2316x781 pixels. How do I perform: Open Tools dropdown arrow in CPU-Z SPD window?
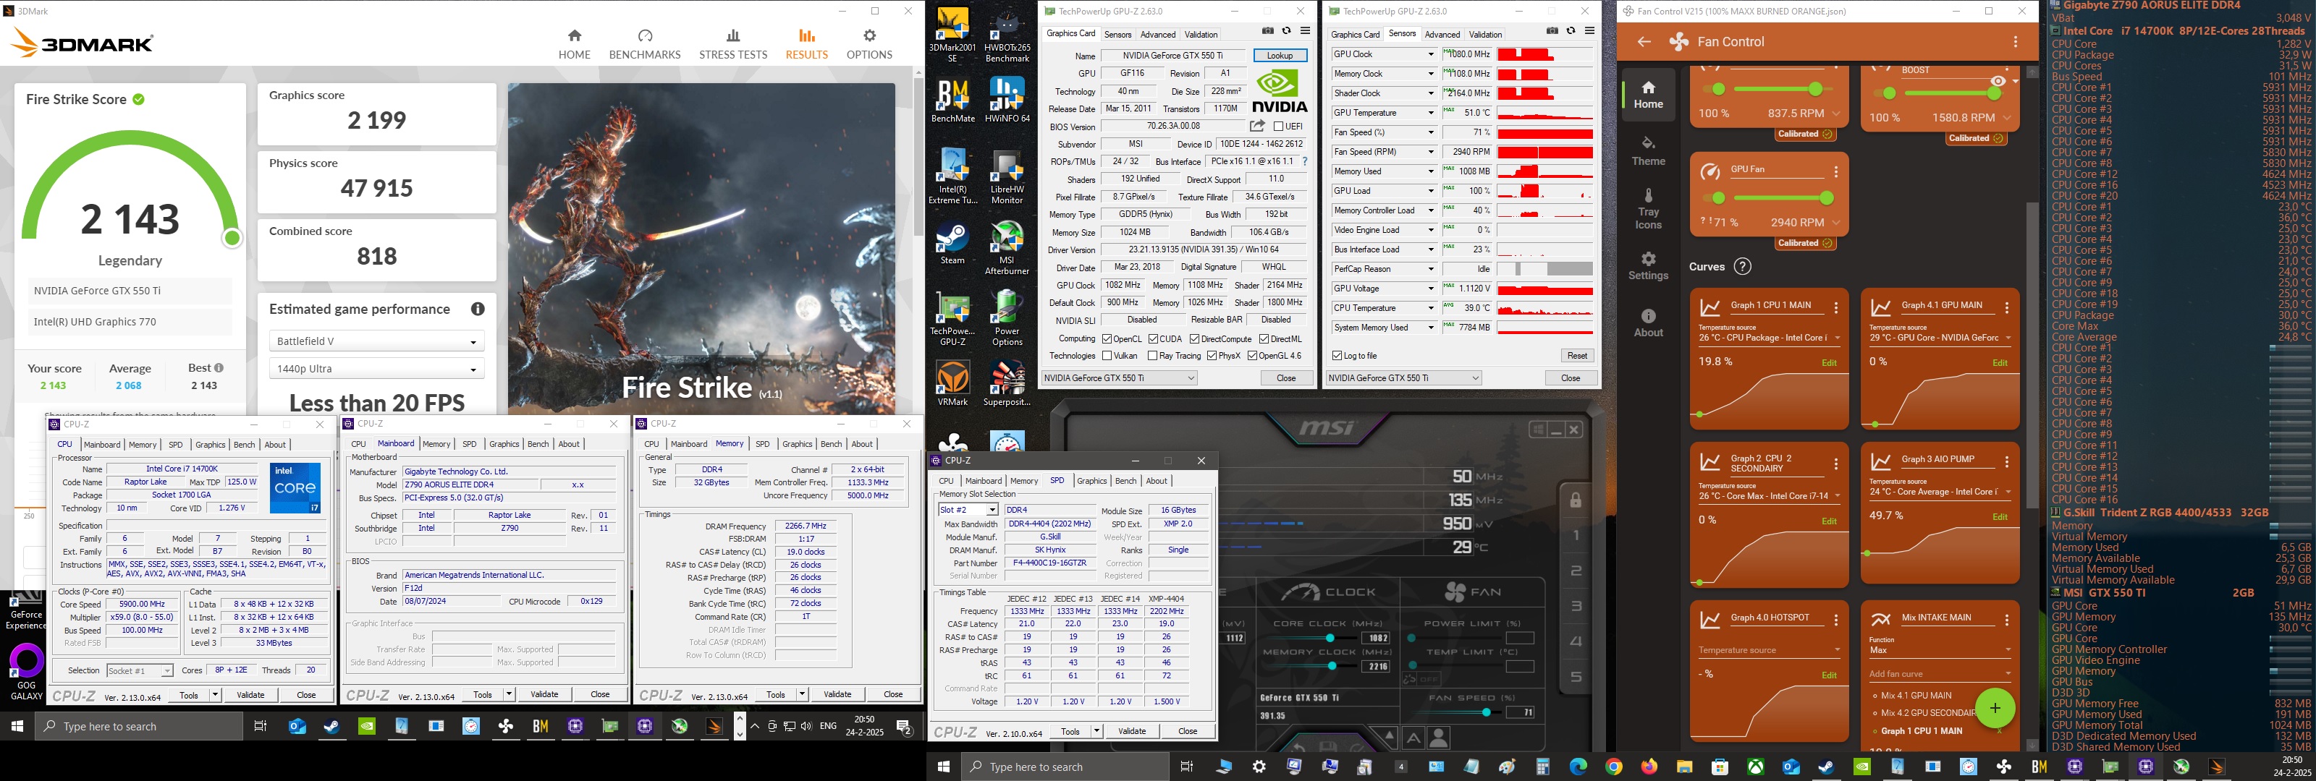[1096, 730]
